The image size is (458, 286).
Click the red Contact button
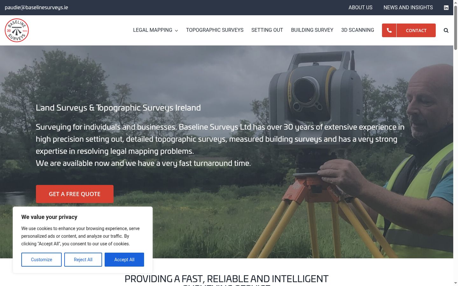click(x=416, y=31)
